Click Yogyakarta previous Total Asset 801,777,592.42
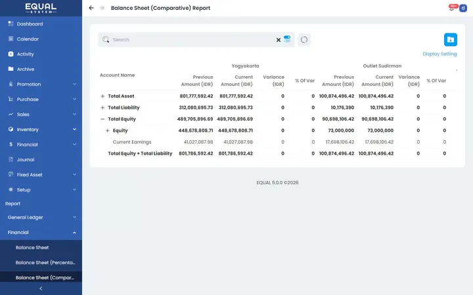 tap(196, 96)
